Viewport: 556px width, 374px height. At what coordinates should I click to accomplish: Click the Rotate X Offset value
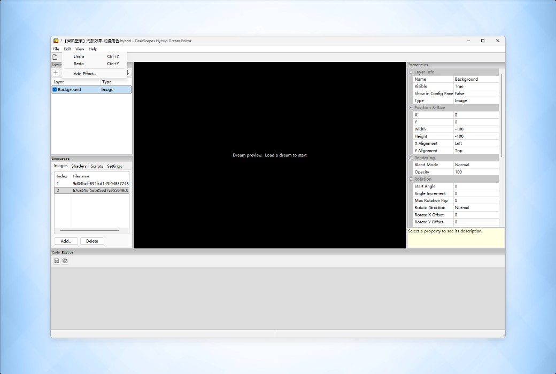476,215
